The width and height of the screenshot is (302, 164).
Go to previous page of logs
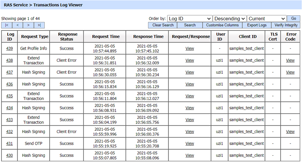tap(18, 25)
